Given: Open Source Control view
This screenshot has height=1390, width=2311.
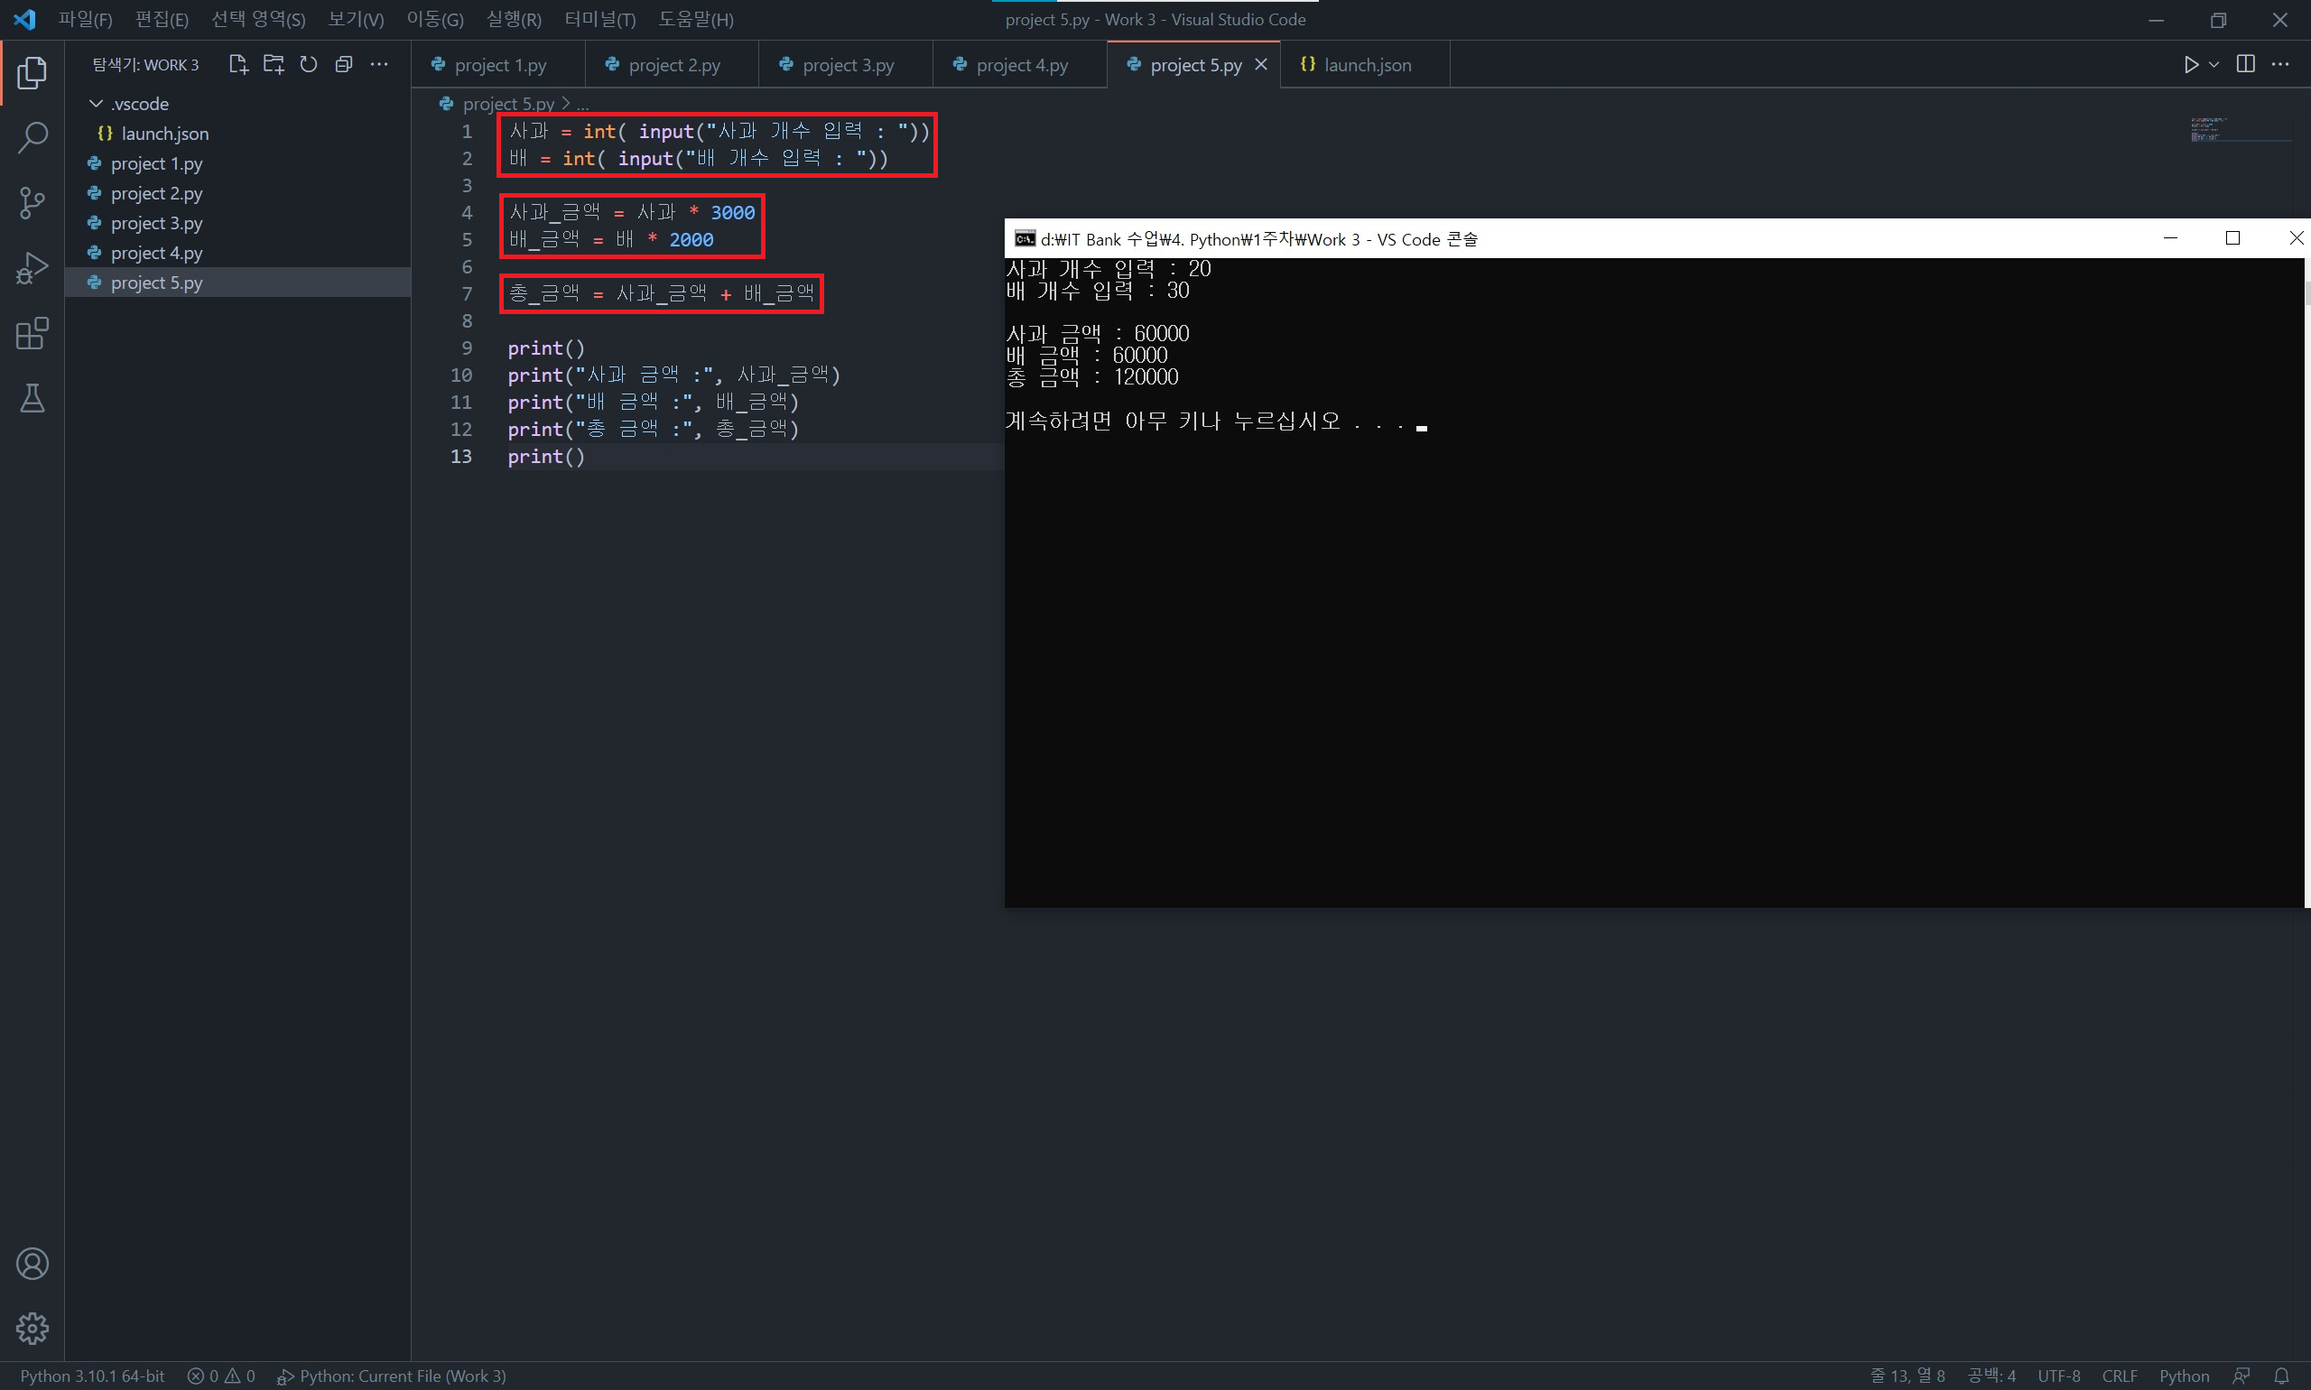Looking at the screenshot, I should pos(32,202).
